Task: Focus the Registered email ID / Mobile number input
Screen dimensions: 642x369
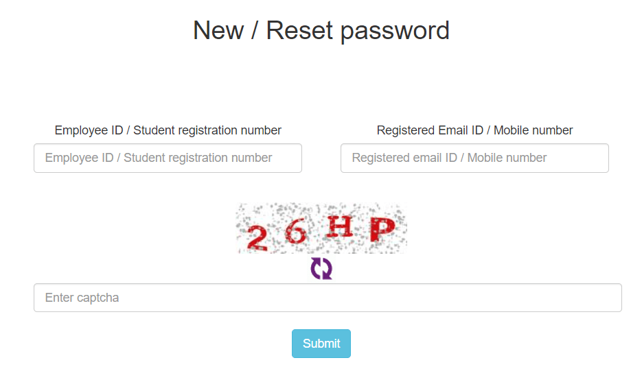Action: click(x=474, y=158)
